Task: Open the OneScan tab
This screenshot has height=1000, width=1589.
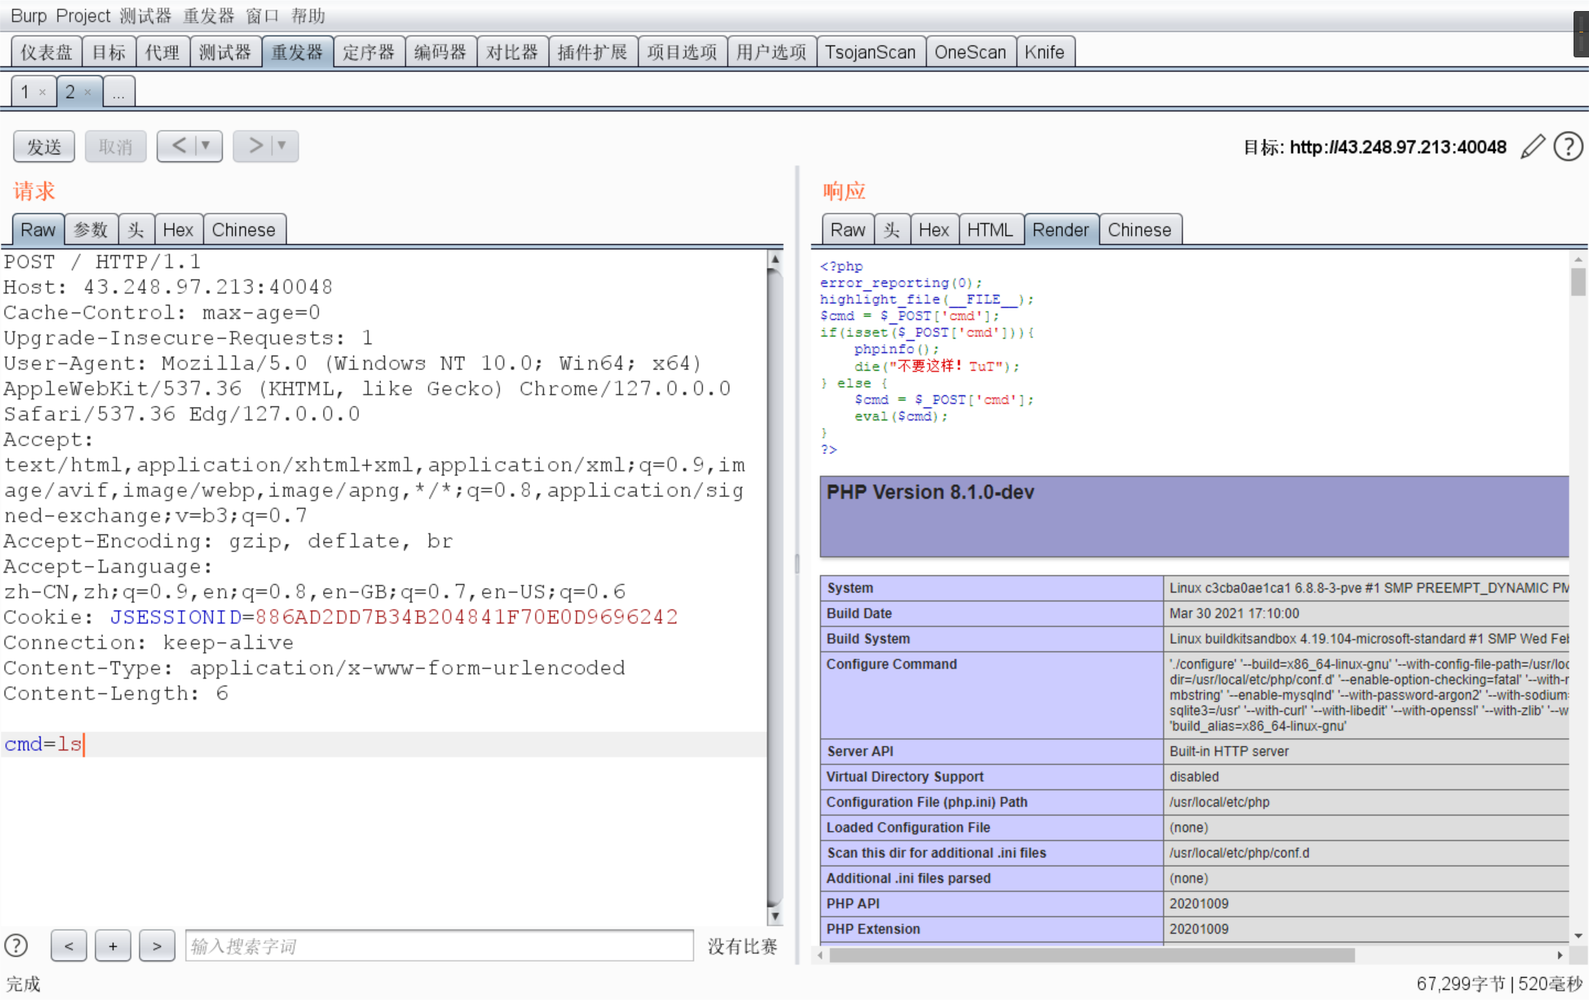Action: 970,52
